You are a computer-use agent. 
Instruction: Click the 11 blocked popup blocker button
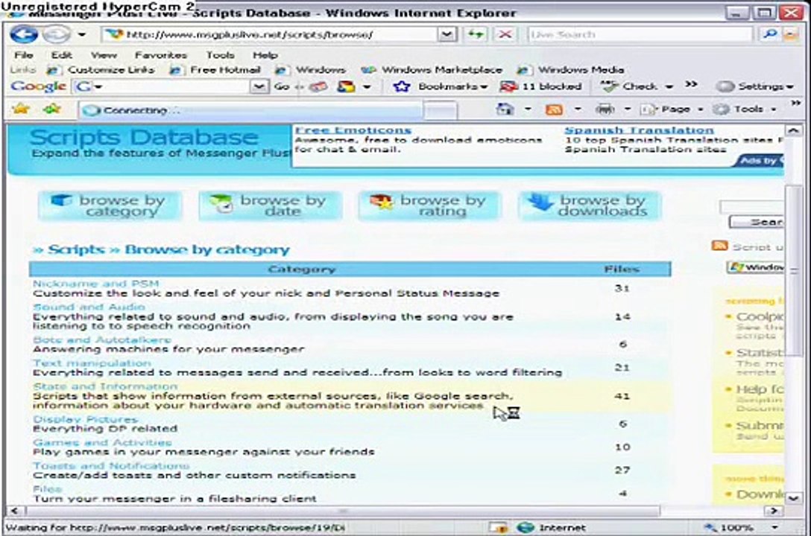pyautogui.click(x=541, y=86)
